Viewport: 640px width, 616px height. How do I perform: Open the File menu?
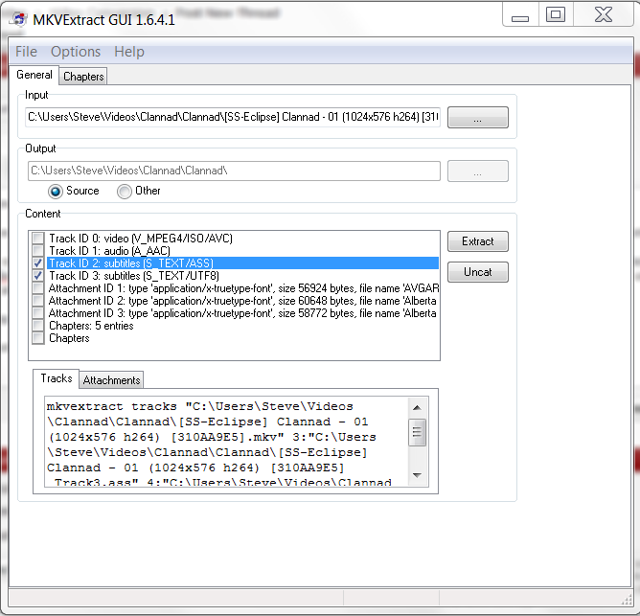click(26, 52)
